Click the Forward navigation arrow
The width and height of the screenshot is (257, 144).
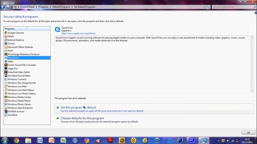8,7
